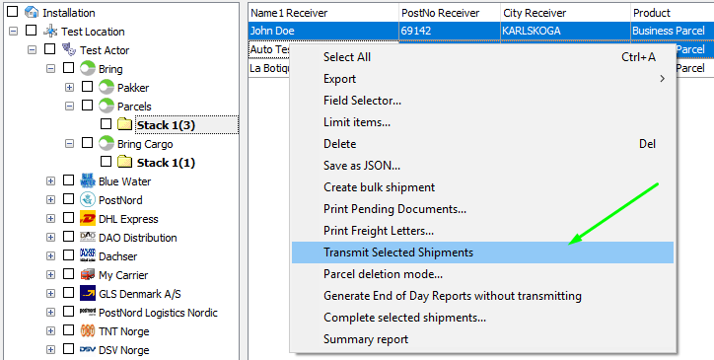The image size is (714, 360).
Task: Choose Parcel deletion mode menu entry
Action: (482, 274)
